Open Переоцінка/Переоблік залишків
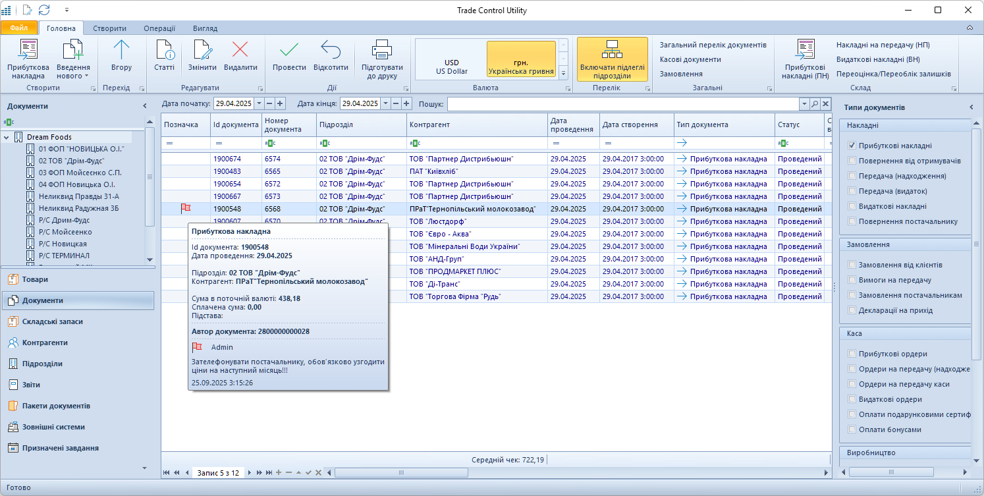The image size is (984, 496). click(x=893, y=74)
